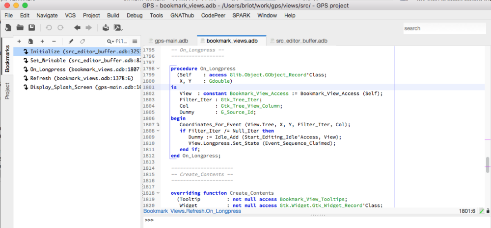Click the minus icon to remove the bookmark
The width and height of the screenshot is (491, 228).
[x=54, y=42]
